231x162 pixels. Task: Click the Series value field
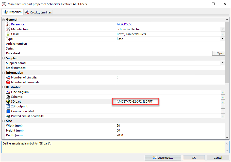(x=170, y=48)
